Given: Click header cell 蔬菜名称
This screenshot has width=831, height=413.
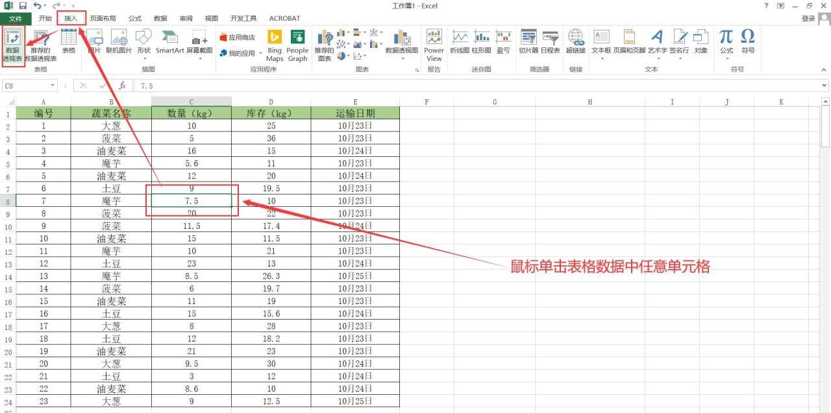Looking at the screenshot, I should 111,113.
